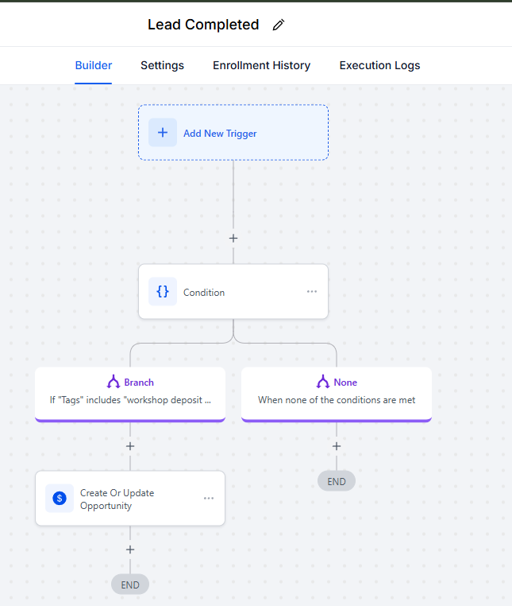
Task: Click the END marker under Create Or Update Opportunity
Action: 130,585
